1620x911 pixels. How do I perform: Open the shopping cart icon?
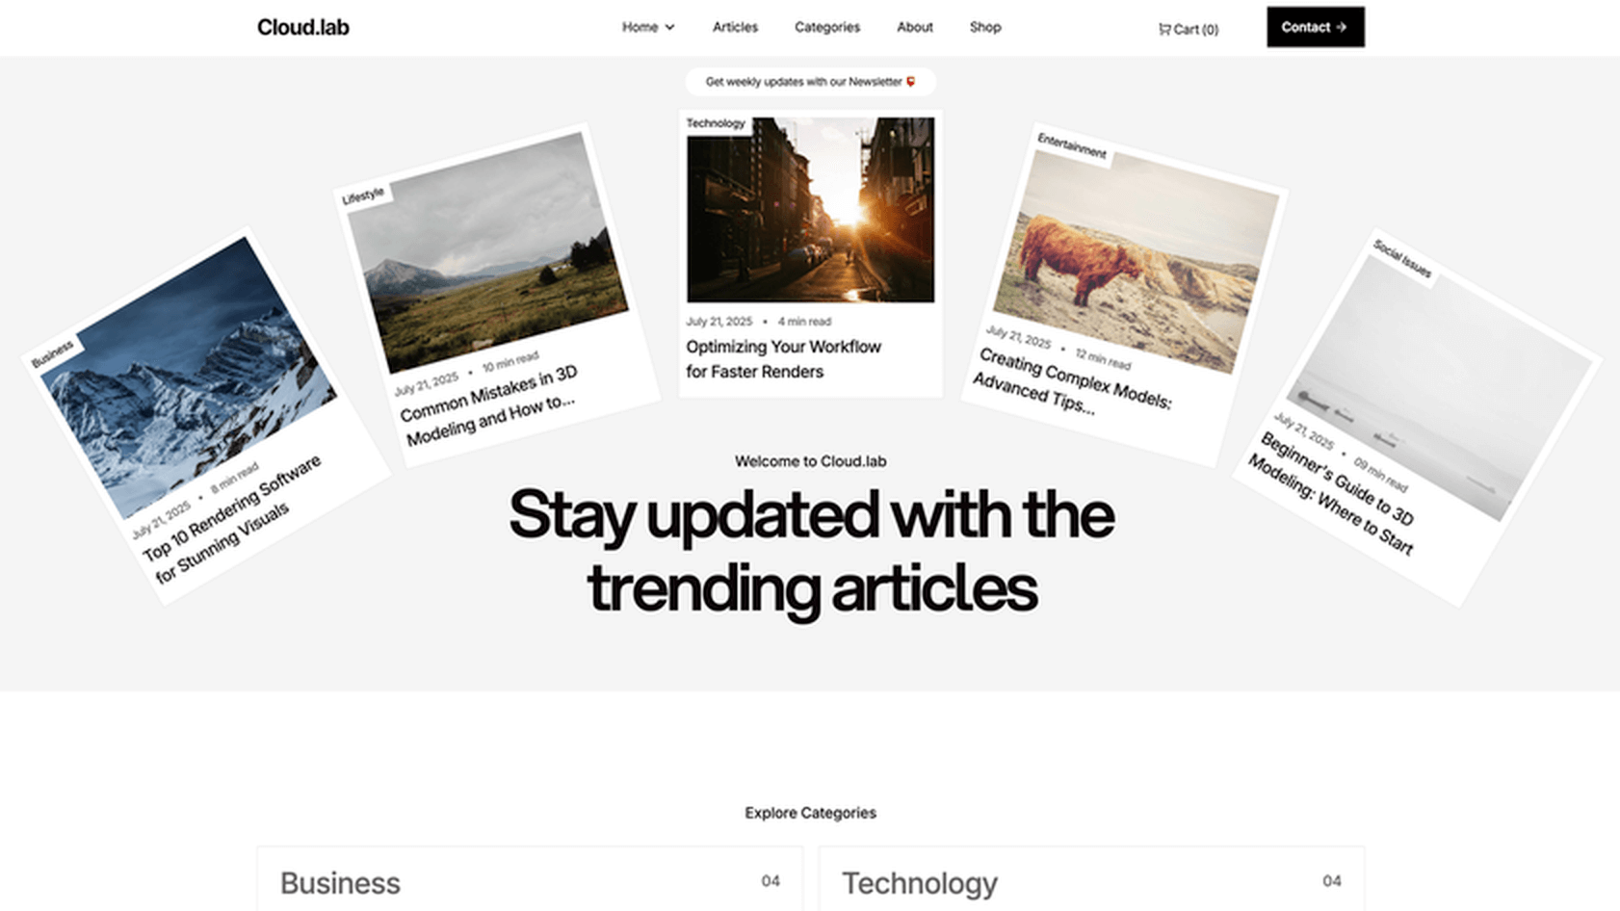1164,29
